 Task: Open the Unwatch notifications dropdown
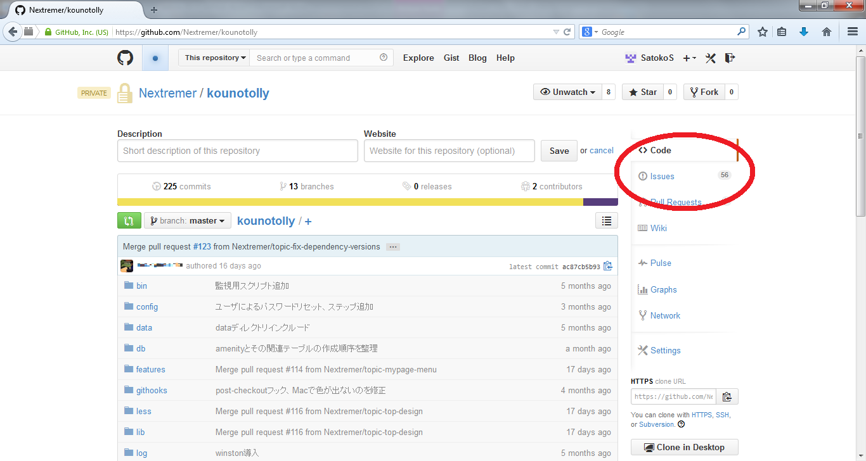click(x=568, y=92)
